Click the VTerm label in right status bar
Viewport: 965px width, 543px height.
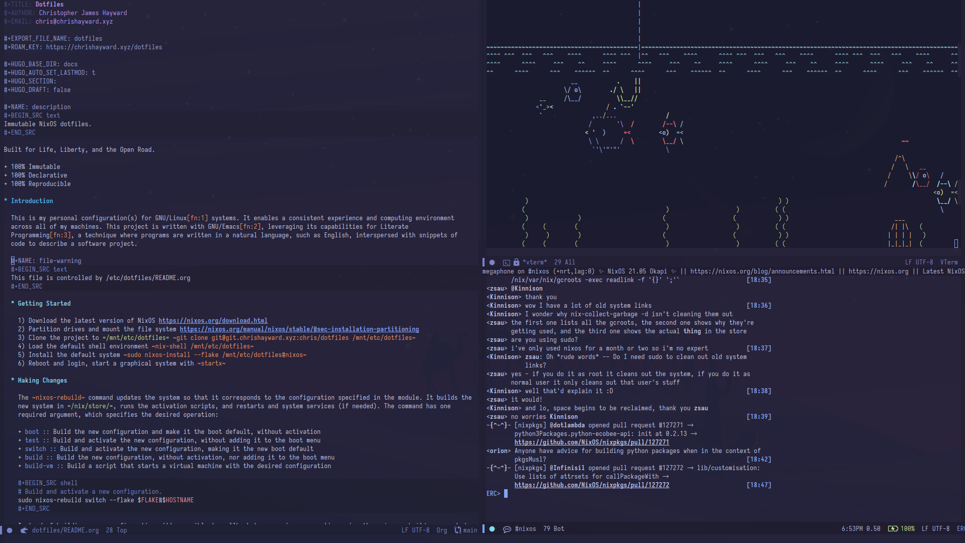(x=948, y=262)
